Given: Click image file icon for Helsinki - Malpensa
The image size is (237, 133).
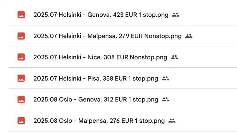Looking at the screenshot, I should pos(21,36).
